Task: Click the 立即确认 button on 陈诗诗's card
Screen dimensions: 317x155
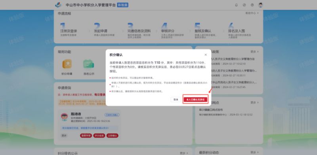Action: [x=113, y=136]
